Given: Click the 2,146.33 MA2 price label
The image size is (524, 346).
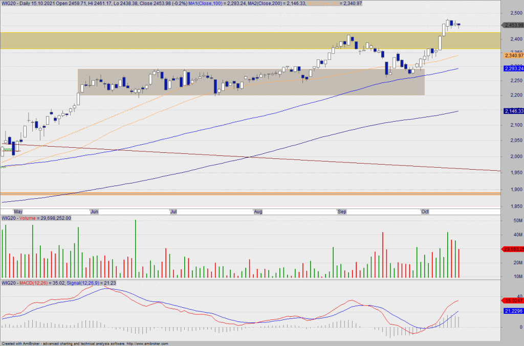Looking at the screenshot, I should (x=513, y=111).
